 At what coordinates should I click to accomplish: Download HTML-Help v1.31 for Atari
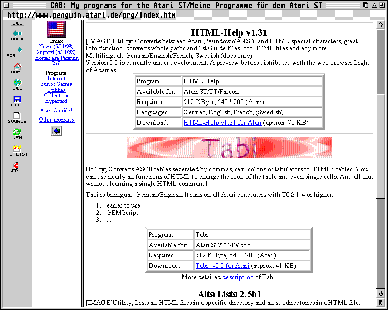222,123
